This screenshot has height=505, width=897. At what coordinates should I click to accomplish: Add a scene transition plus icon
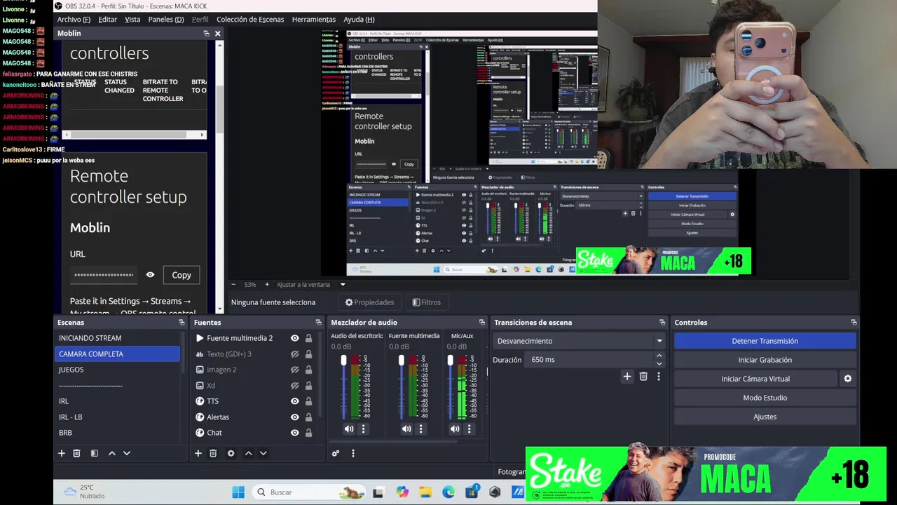click(627, 377)
